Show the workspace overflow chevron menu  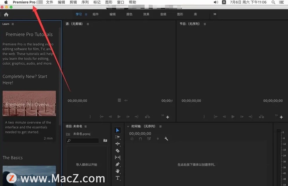(215, 14)
